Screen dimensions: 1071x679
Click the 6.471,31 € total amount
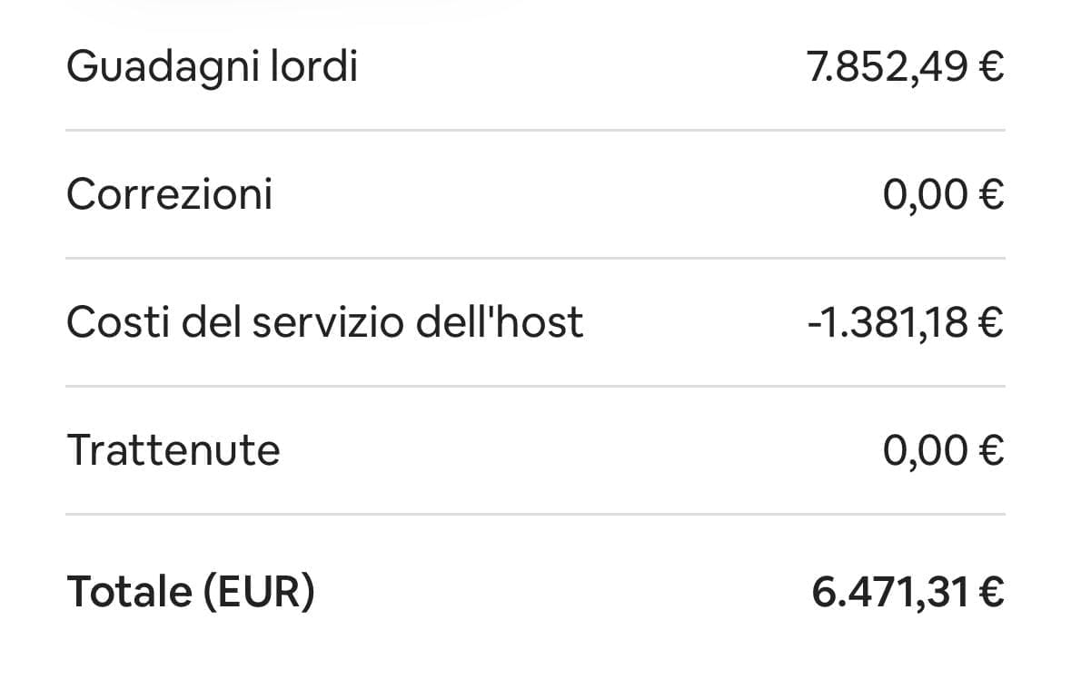(x=907, y=592)
